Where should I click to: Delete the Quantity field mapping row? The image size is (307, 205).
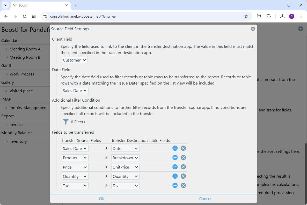point(183,176)
